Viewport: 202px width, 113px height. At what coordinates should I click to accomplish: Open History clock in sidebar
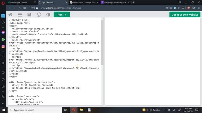coord(3,80)
